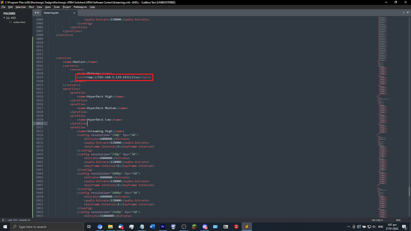This screenshot has width=411, height=231.
Task: Select the Streaming.xml tab
Action: pos(51,13)
